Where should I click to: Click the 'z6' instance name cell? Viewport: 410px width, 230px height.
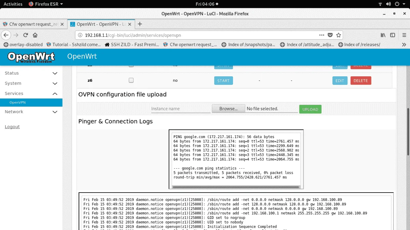click(x=90, y=80)
